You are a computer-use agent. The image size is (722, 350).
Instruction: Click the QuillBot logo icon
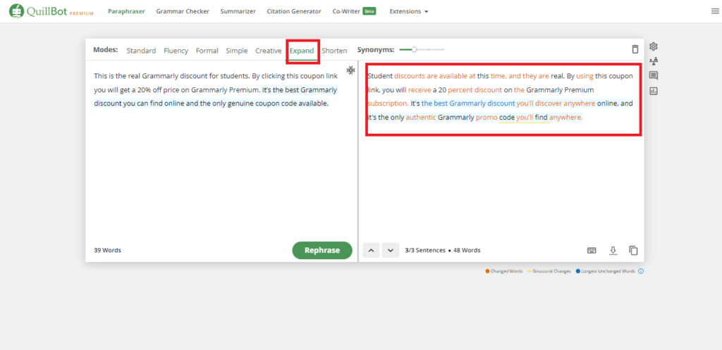point(17,11)
